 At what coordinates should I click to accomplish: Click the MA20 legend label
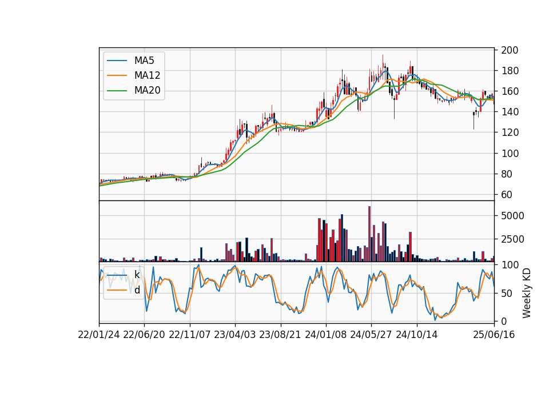[x=147, y=90]
